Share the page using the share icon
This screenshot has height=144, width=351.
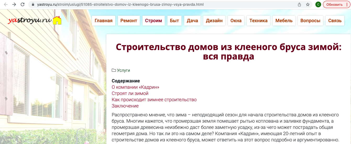tap(299, 4)
